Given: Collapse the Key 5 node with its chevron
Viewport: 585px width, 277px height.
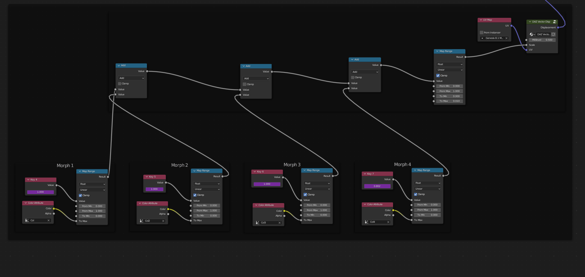Looking at the screenshot, I should click(147, 177).
